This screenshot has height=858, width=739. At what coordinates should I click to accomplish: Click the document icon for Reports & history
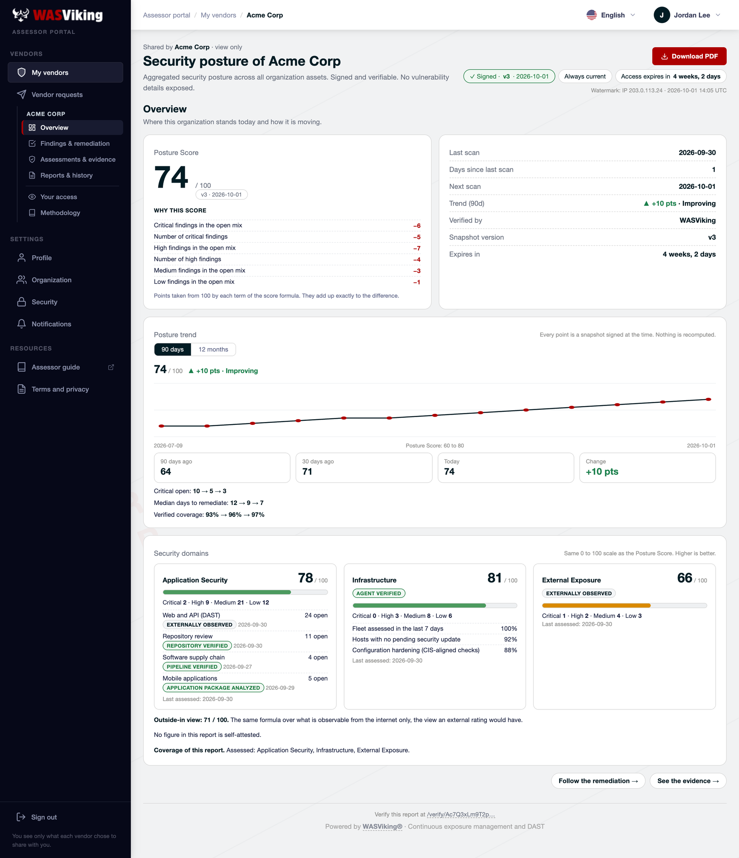click(x=32, y=175)
